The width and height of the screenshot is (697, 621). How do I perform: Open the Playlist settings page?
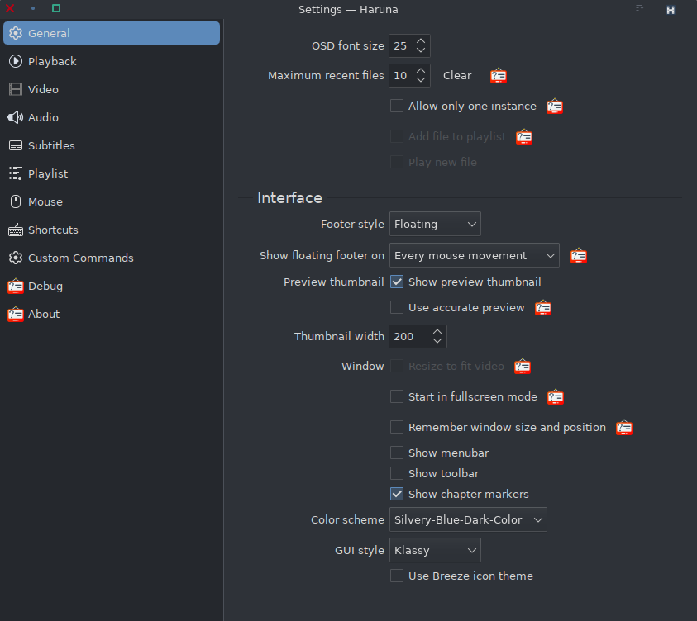click(x=48, y=173)
